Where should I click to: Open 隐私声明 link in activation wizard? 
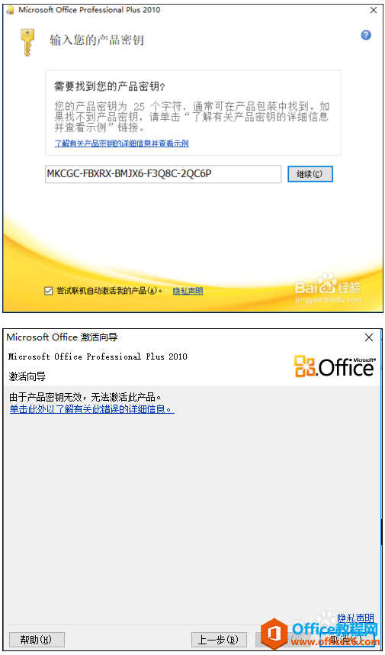pos(355,618)
